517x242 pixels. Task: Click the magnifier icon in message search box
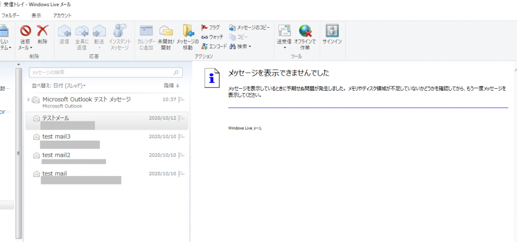[x=176, y=73]
